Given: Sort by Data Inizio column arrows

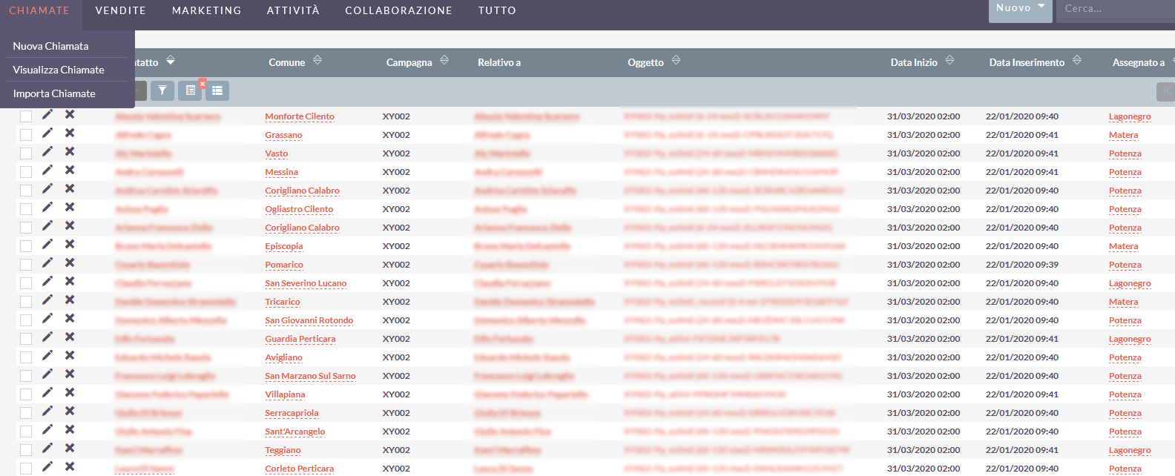Looking at the screenshot, I should (949, 60).
